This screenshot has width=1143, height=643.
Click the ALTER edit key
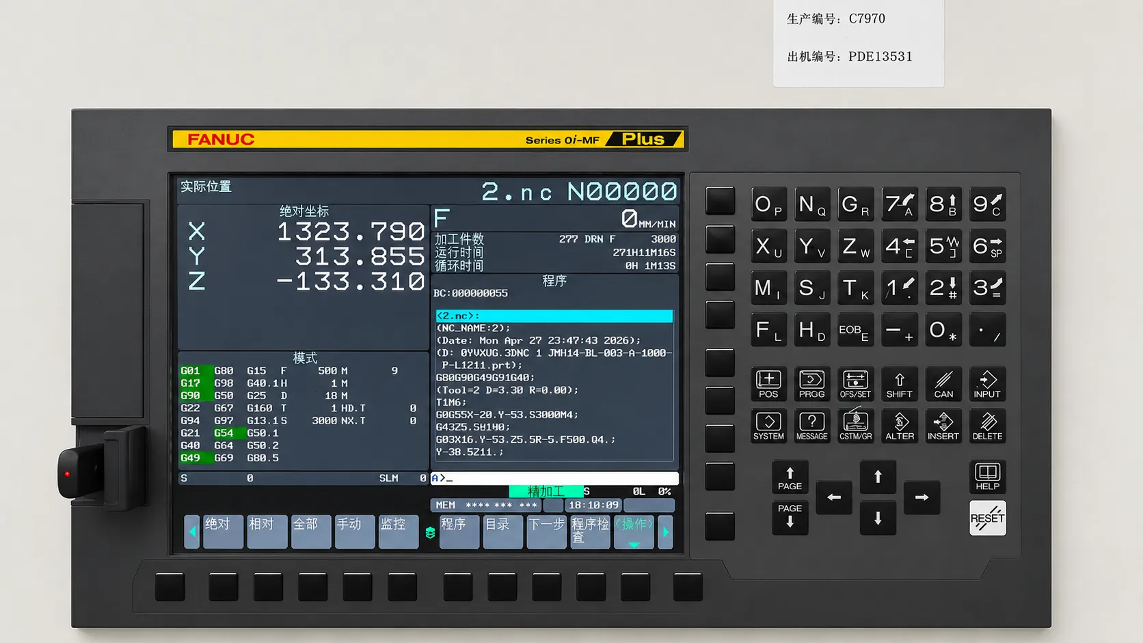tap(900, 426)
